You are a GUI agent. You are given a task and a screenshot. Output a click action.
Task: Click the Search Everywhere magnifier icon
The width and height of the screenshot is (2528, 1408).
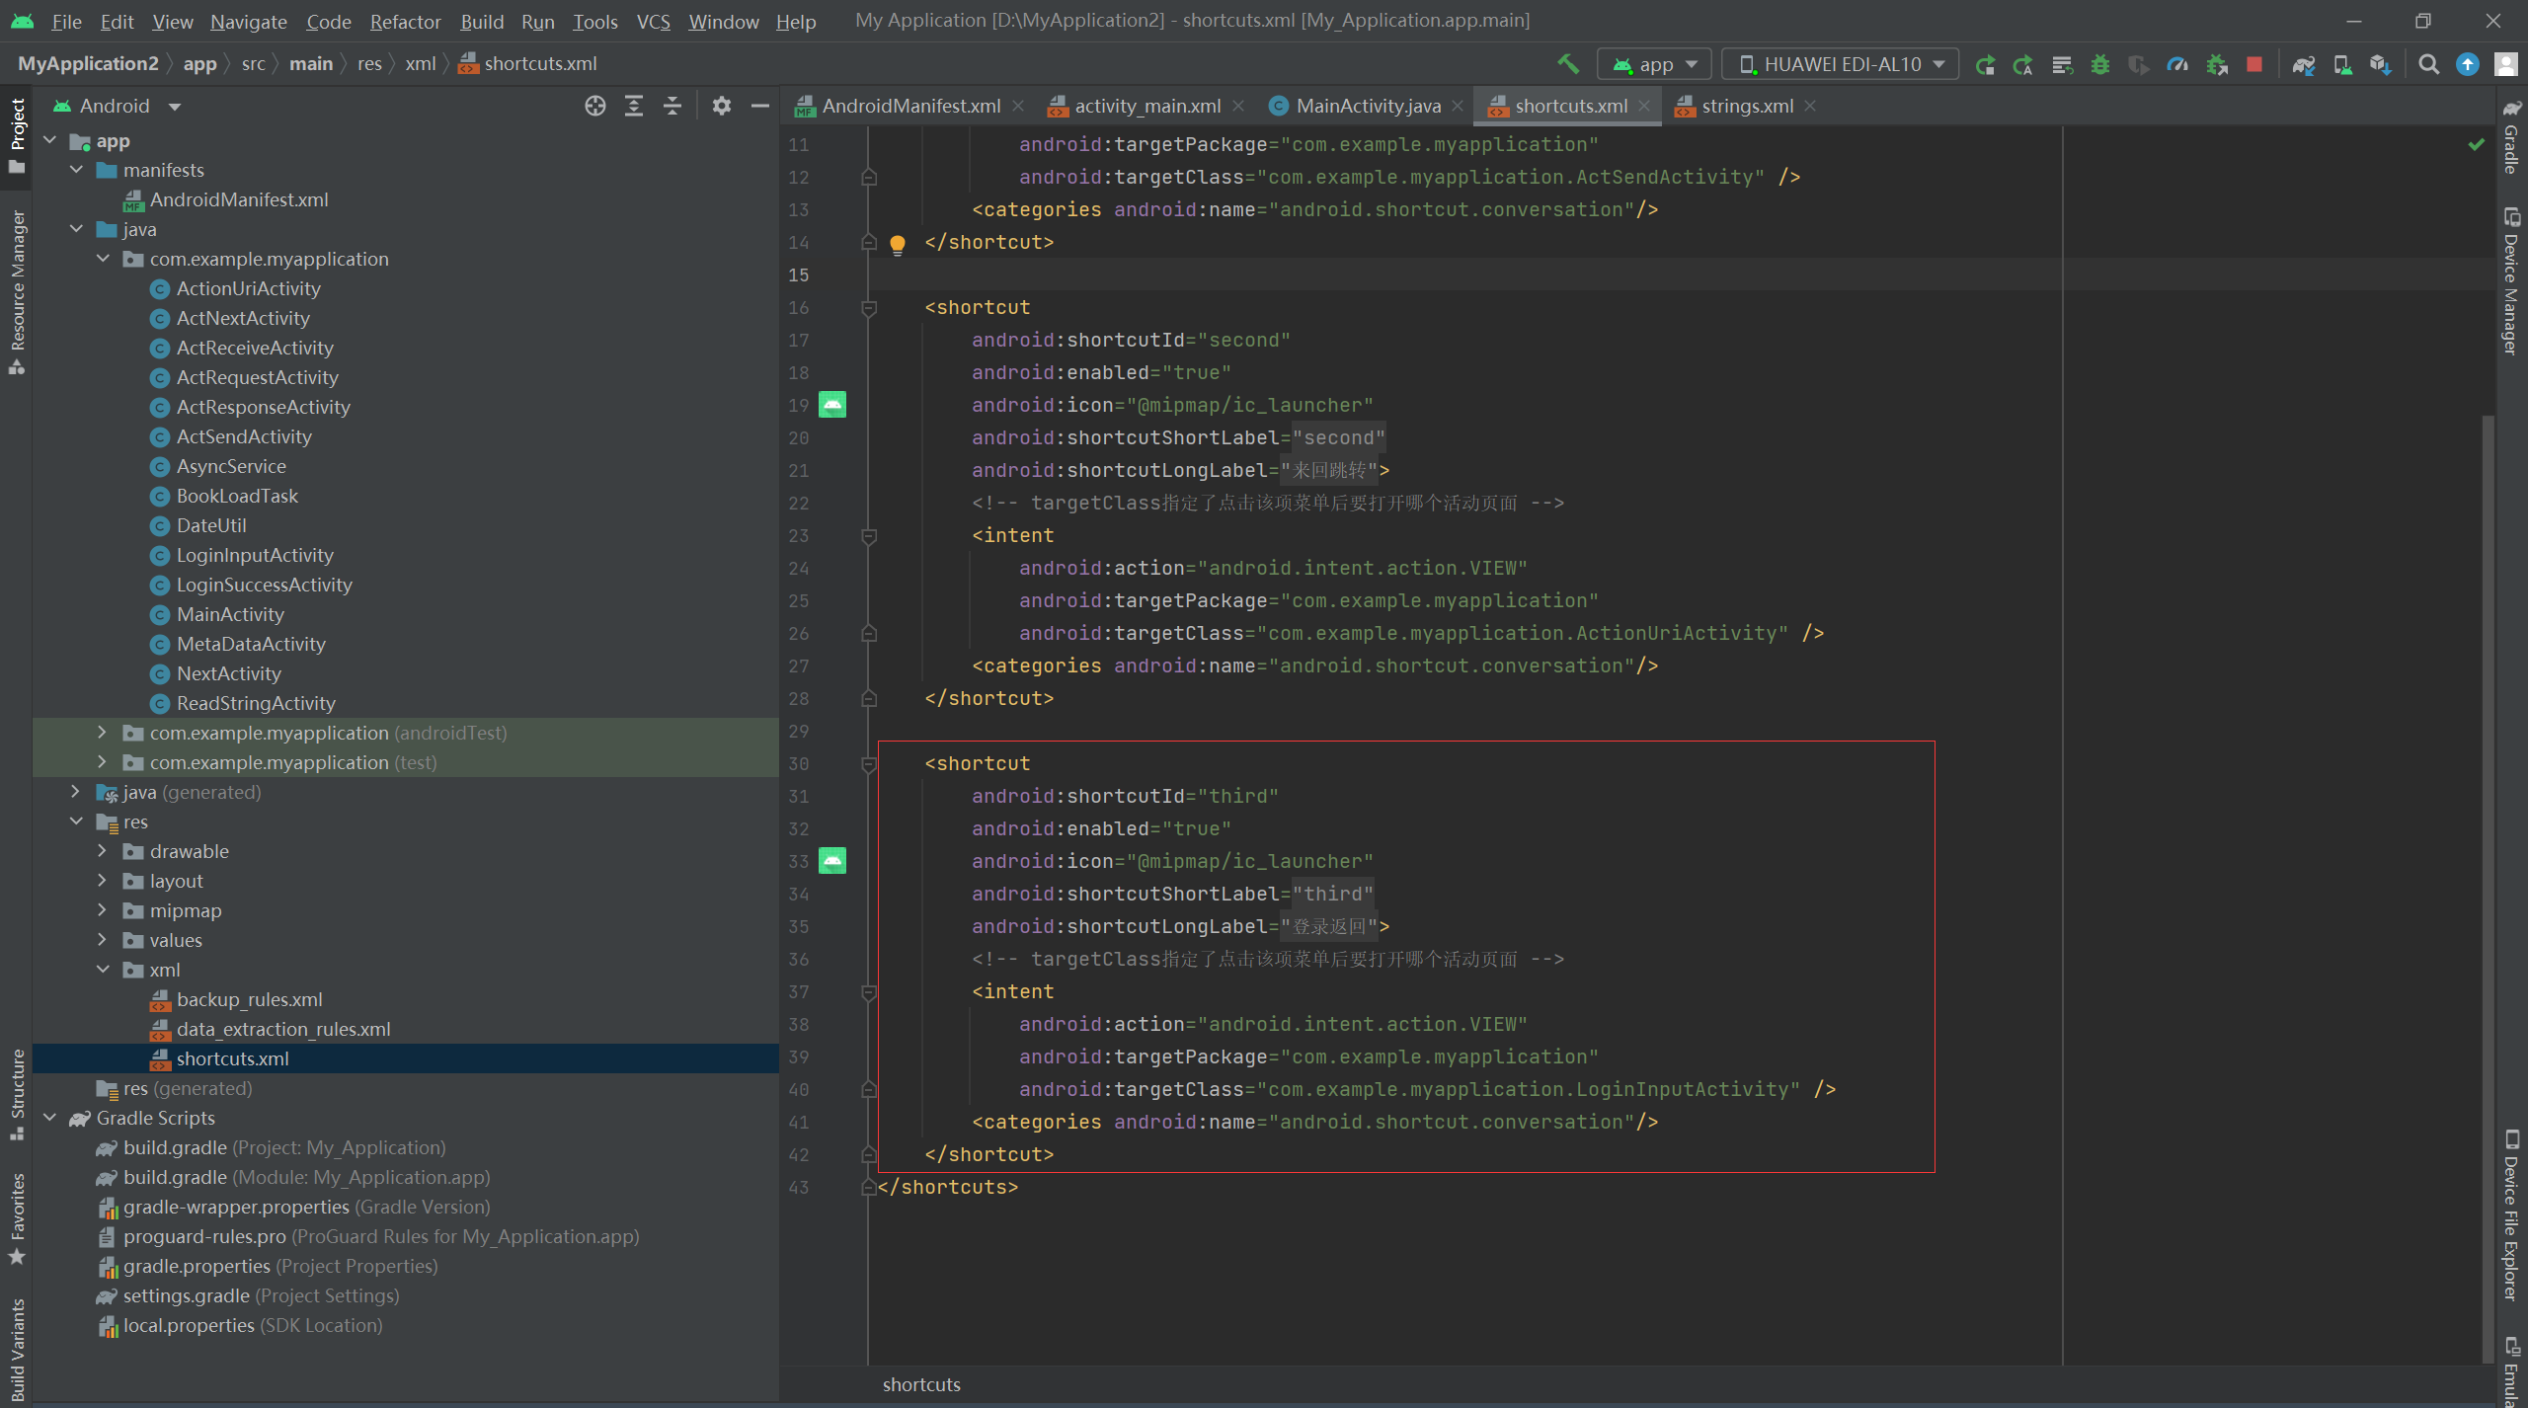tap(2429, 64)
